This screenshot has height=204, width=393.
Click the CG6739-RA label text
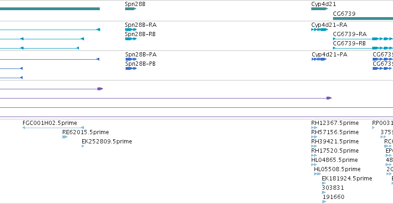click(x=350, y=34)
